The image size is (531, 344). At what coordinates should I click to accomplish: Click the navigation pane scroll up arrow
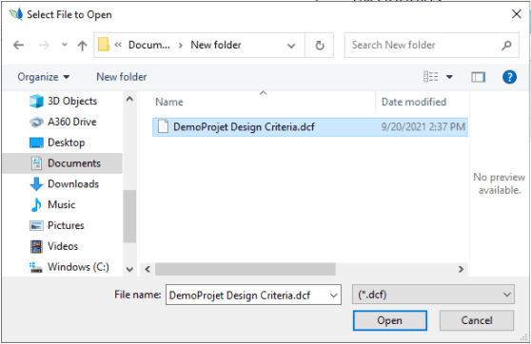129,99
